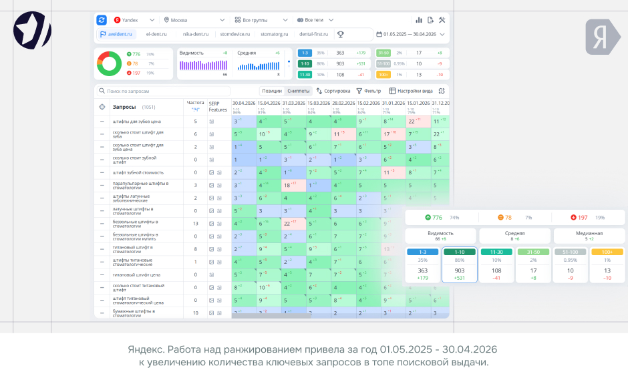Viewport: 628px width, 376px height.
Task: Click the export file icon
Action: pyautogui.click(x=430, y=20)
